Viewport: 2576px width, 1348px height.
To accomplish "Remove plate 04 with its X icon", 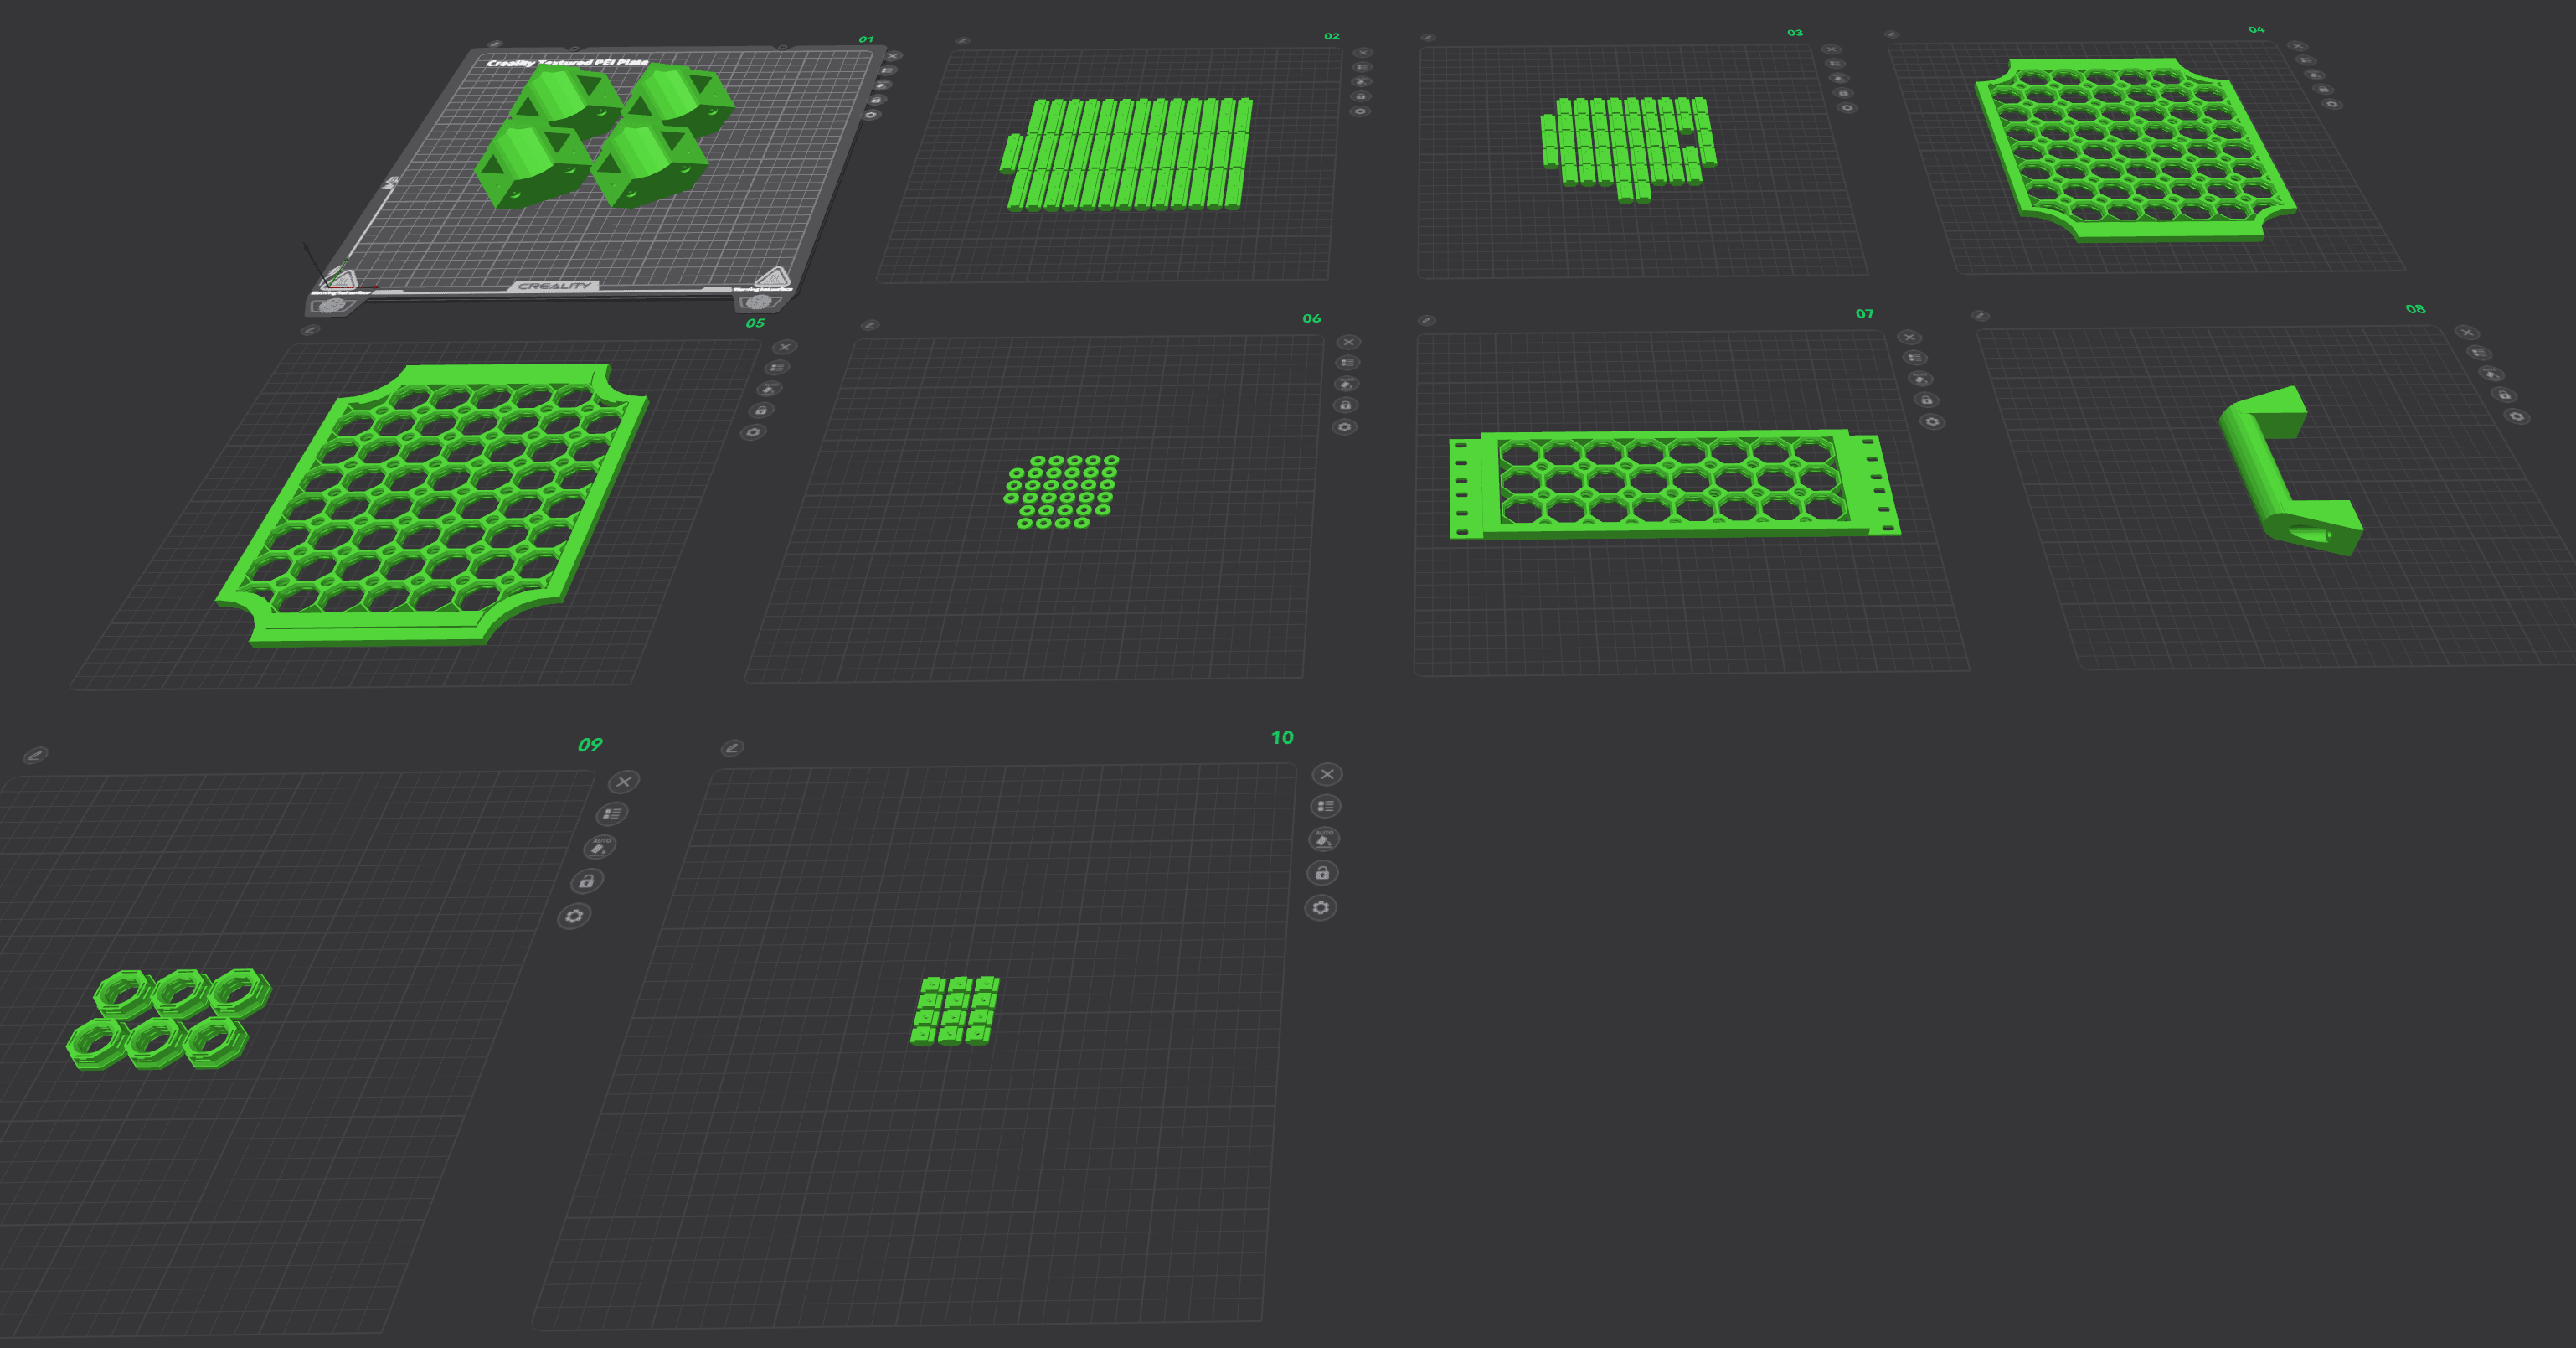I will point(2297,46).
